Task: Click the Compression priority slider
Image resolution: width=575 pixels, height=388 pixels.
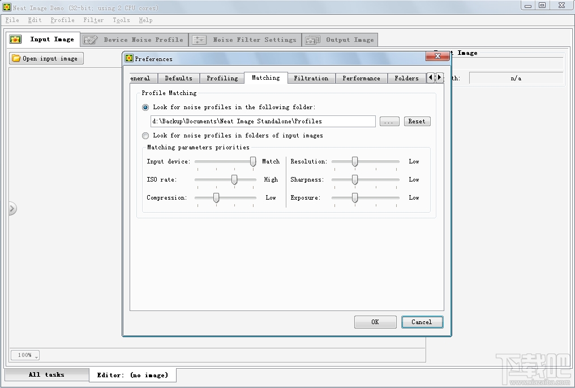Action: [x=225, y=198]
